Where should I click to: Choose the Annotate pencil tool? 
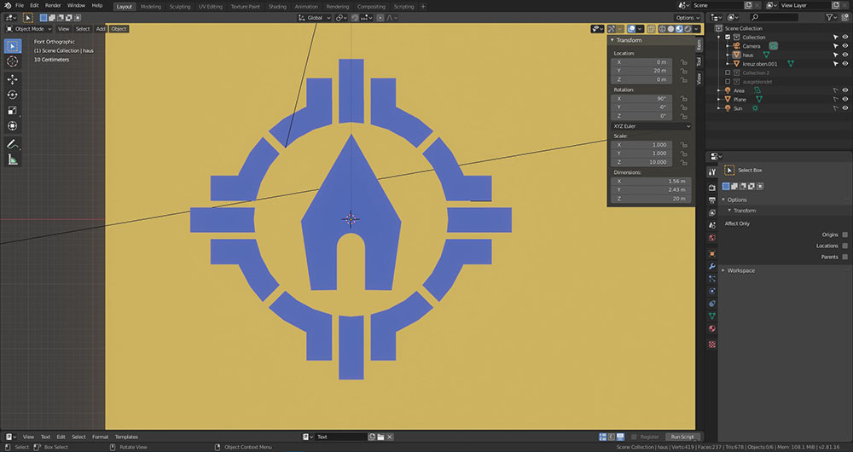coord(13,144)
